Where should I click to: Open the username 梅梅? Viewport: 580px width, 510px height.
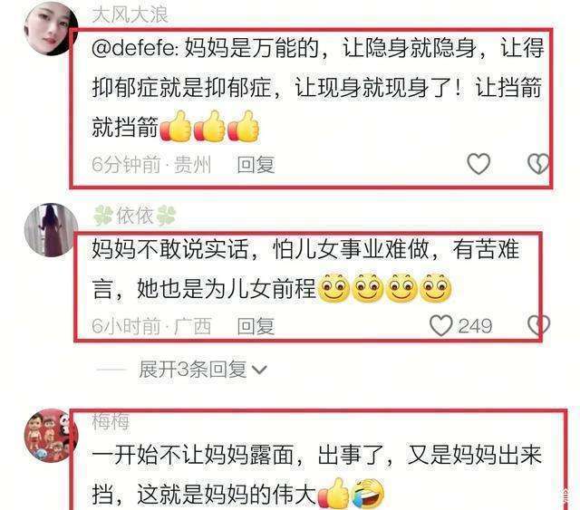coord(111,421)
